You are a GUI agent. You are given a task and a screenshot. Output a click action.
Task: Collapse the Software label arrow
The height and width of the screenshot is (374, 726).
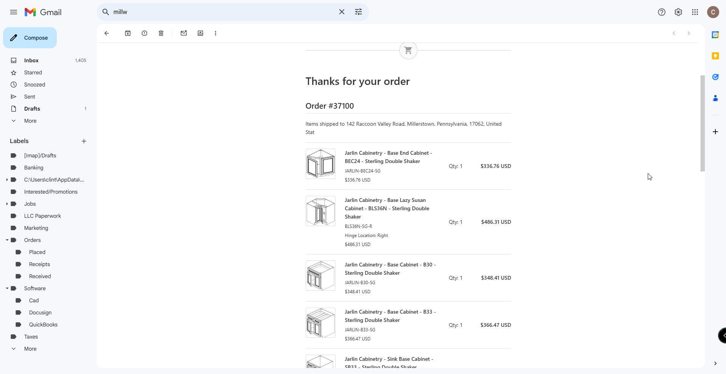tap(7, 288)
